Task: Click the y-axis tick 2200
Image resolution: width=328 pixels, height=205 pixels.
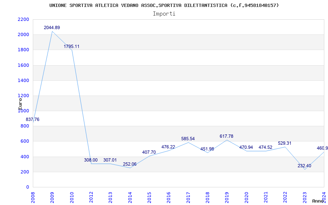Action: click(x=23, y=19)
